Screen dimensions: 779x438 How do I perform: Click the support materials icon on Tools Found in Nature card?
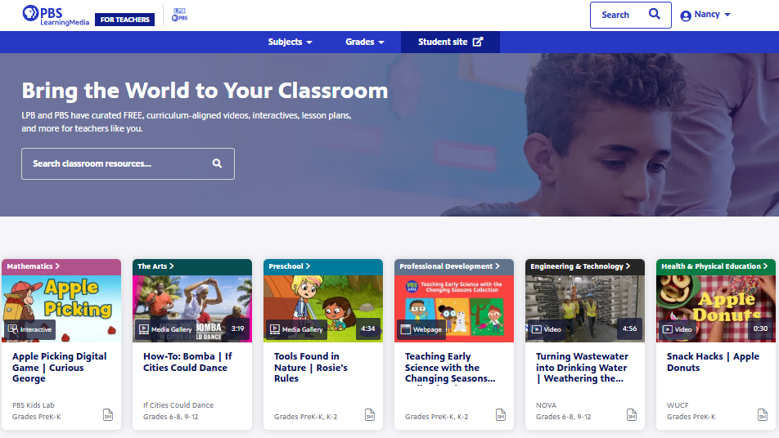pyautogui.click(x=369, y=415)
